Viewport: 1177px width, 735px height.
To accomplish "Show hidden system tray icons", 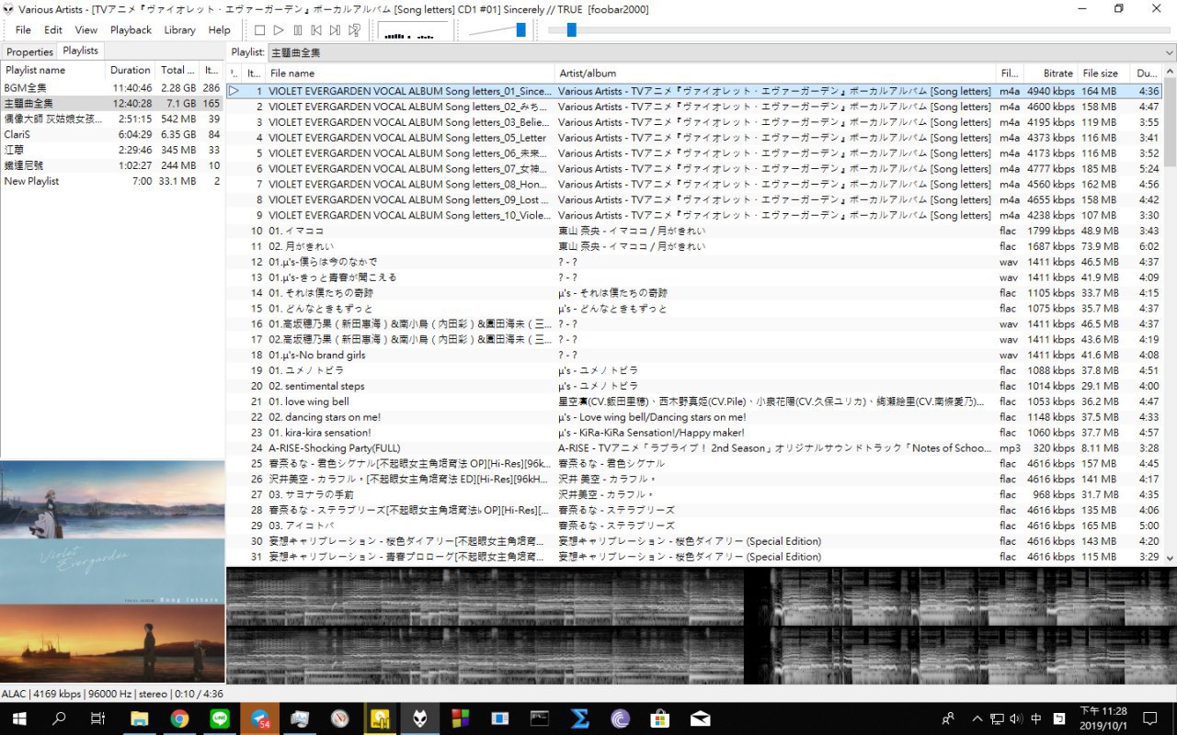I will [x=977, y=718].
